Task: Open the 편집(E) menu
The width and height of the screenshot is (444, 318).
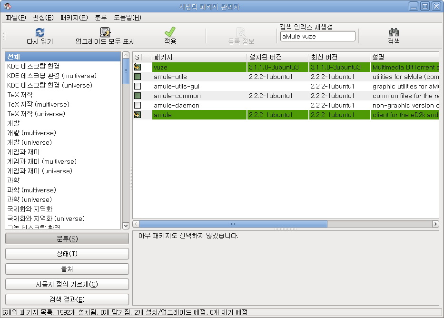Action: [x=43, y=18]
